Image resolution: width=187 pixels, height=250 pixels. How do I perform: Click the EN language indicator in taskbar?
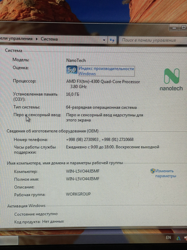[168, 237]
